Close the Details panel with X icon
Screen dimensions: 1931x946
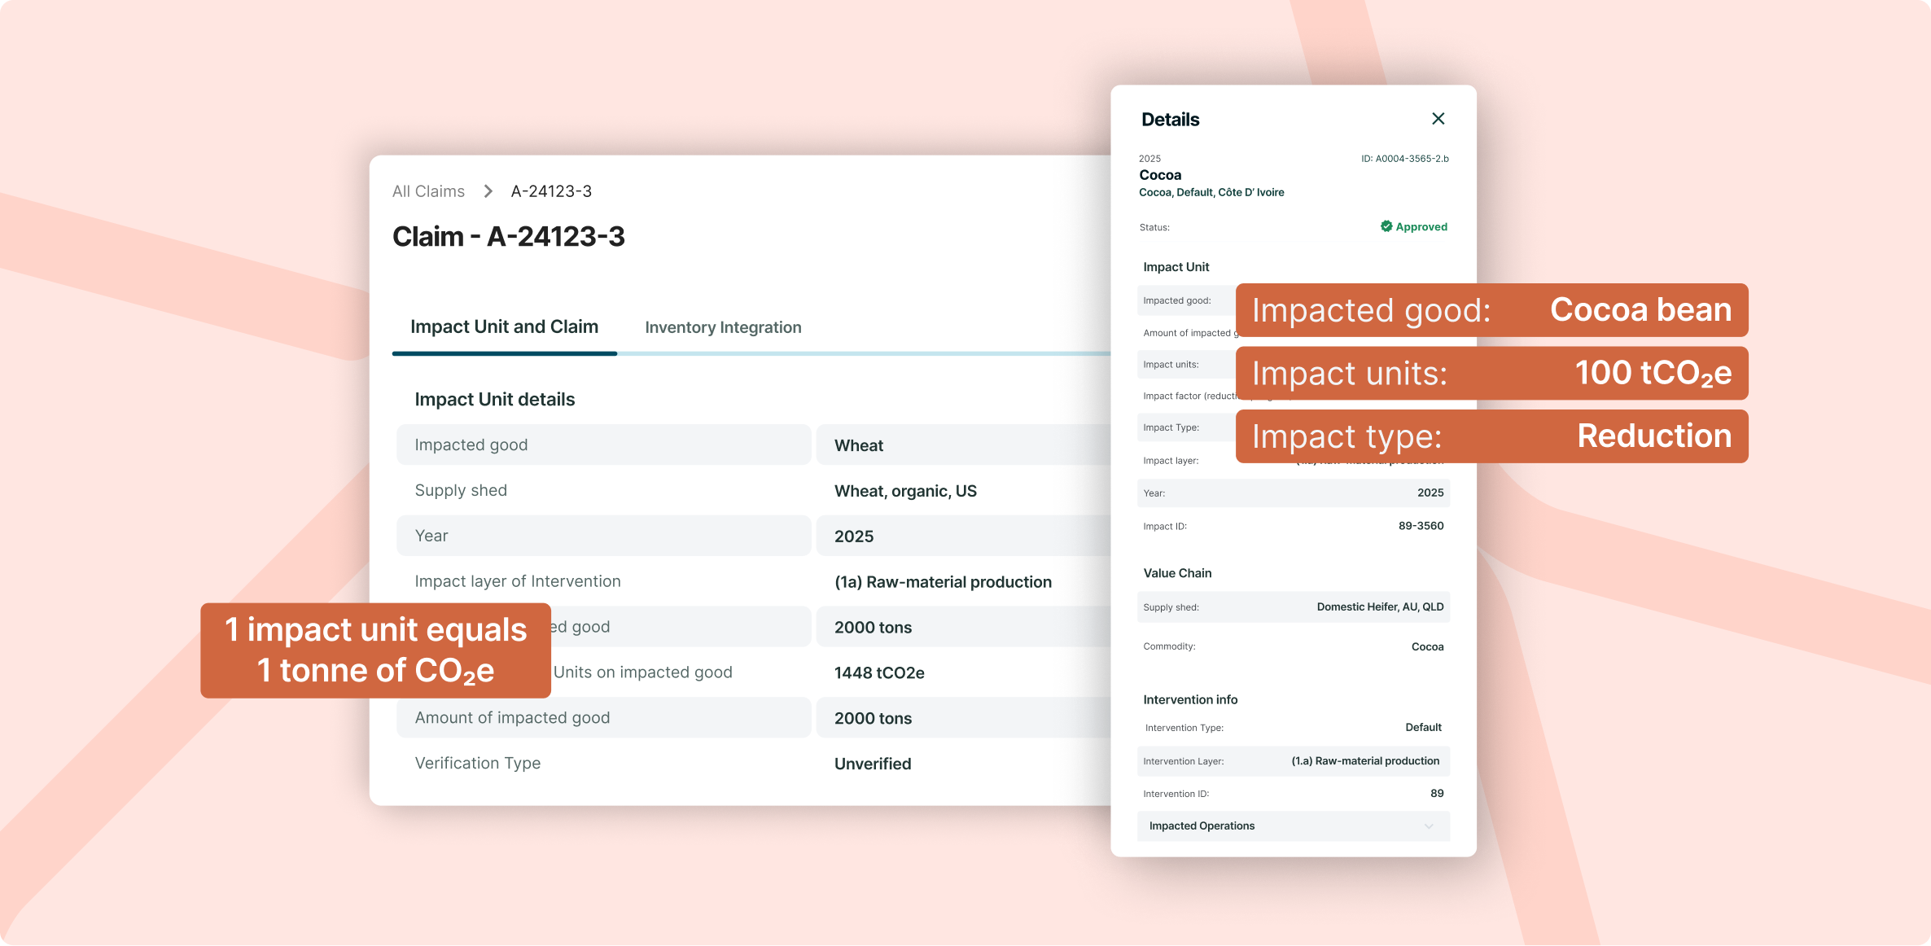1438,119
